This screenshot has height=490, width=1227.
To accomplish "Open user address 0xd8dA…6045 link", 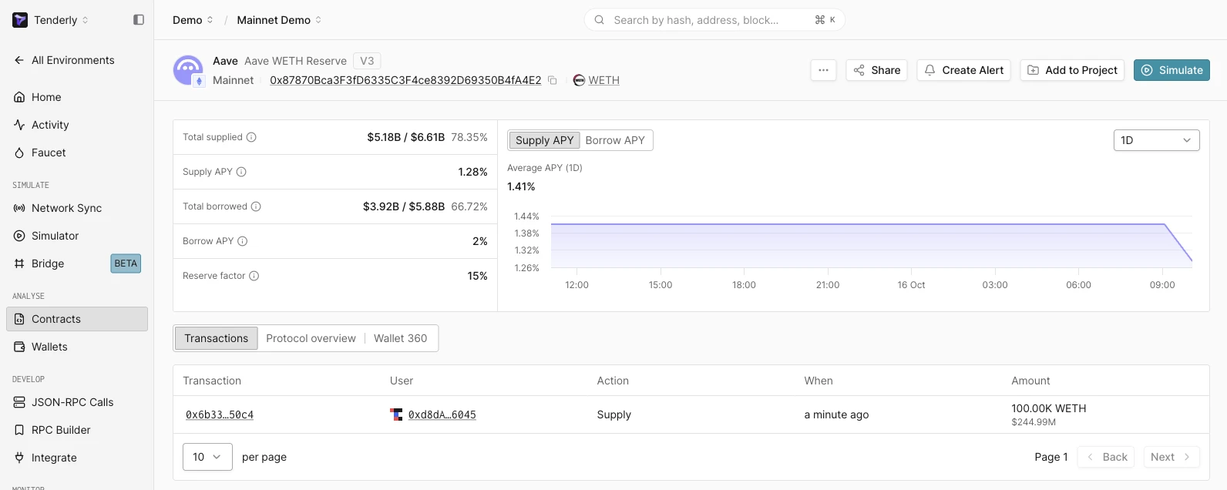I will [442, 414].
